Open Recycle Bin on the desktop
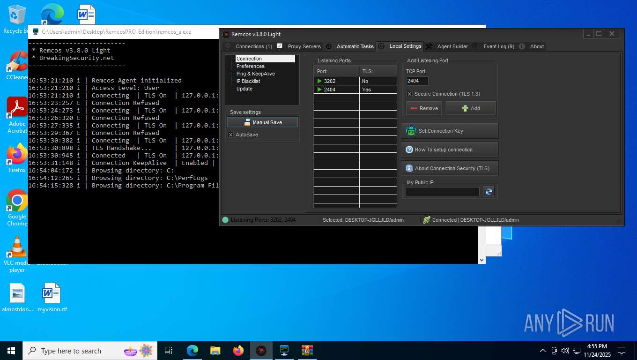Viewport: 637px width, 360px height. coord(17,19)
